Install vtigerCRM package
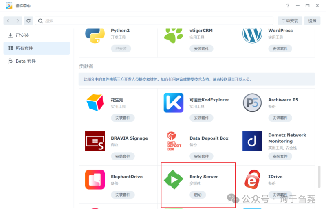Screen dimensions: 326x212 point(201,49)
